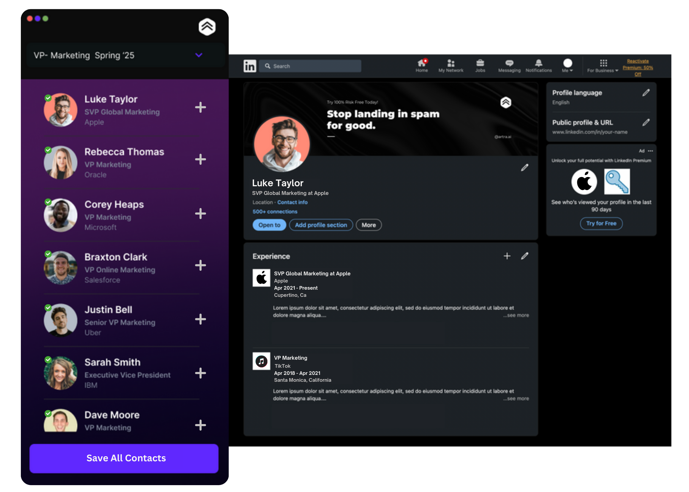
Task: Click the name Braxton Clark in list
Action: click(116, 257)
